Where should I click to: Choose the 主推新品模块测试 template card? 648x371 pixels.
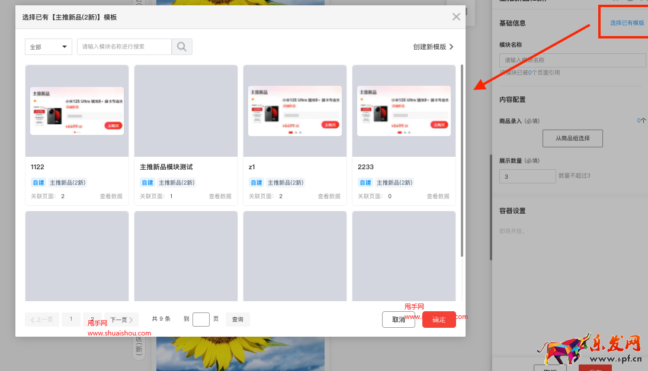(185, 135)
